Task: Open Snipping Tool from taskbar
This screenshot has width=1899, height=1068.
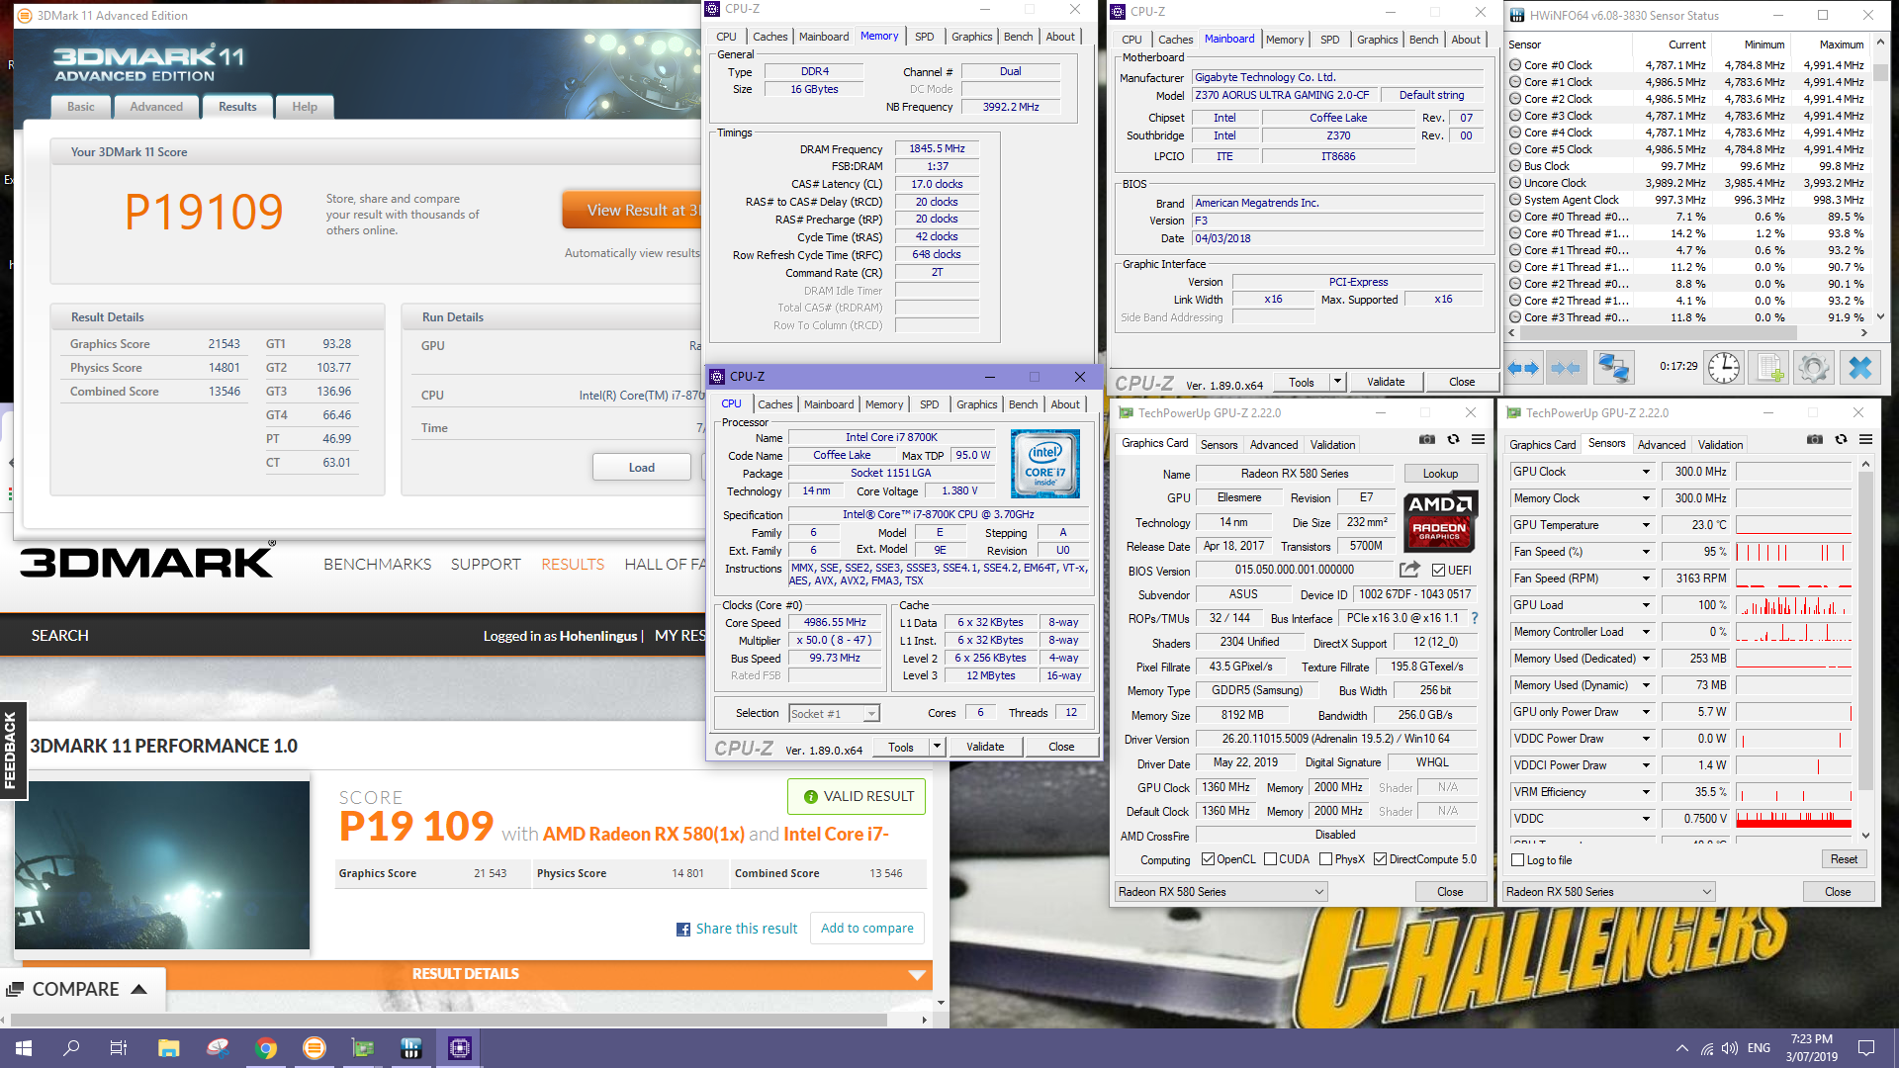Action: [x=218, y=1048]
